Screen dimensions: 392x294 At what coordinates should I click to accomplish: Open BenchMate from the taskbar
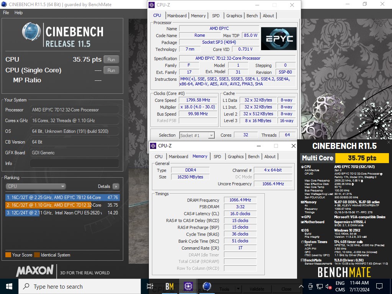[170, 286]
